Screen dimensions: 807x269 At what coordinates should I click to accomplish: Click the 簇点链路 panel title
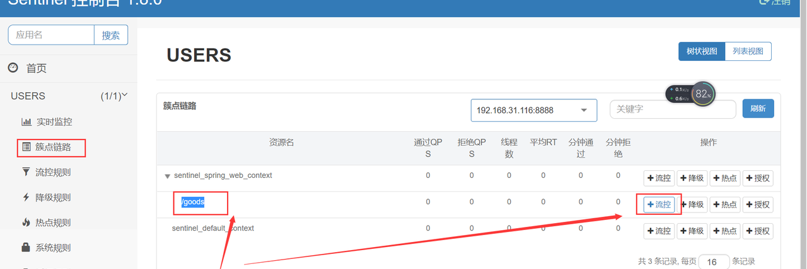coord(180,106)
